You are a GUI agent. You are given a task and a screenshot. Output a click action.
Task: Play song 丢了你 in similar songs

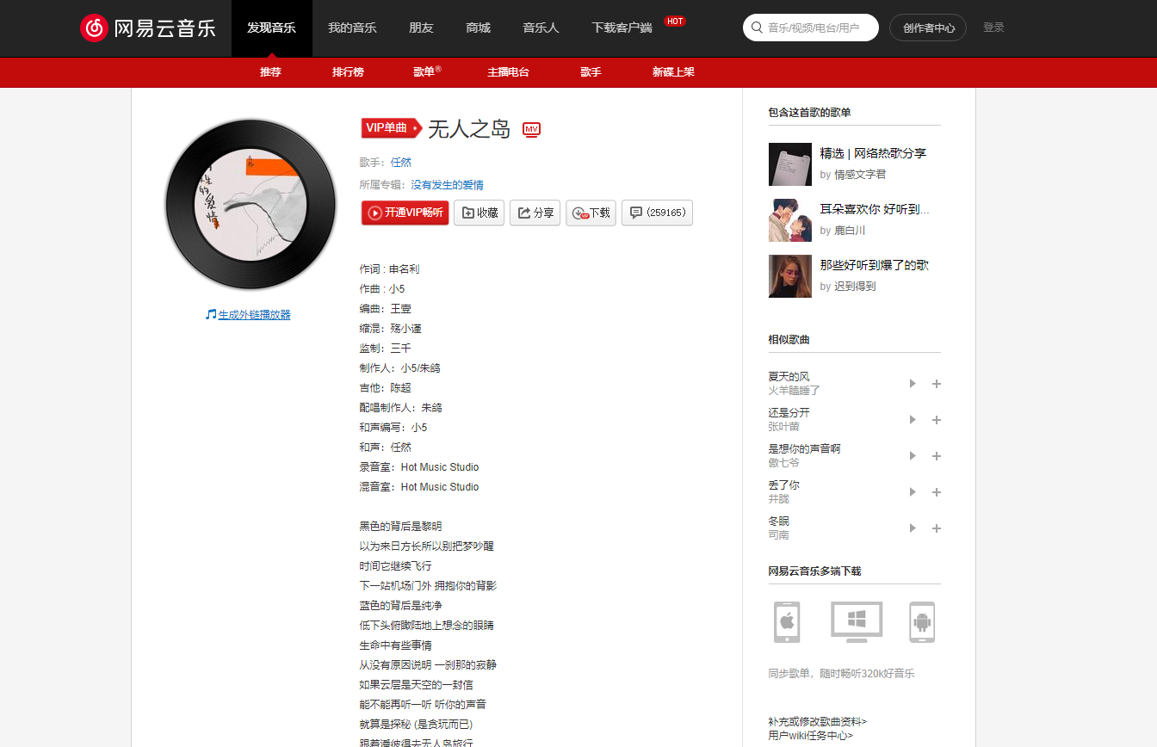pos(913,492)
